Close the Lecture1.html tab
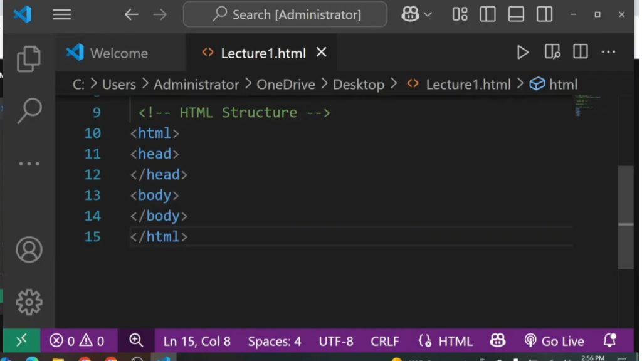This screenshot has width=642, height=361. pyautogui.click(x=322, y=52)
